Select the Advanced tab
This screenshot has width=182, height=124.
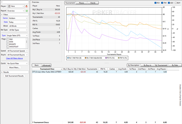[x=46, y=65]
